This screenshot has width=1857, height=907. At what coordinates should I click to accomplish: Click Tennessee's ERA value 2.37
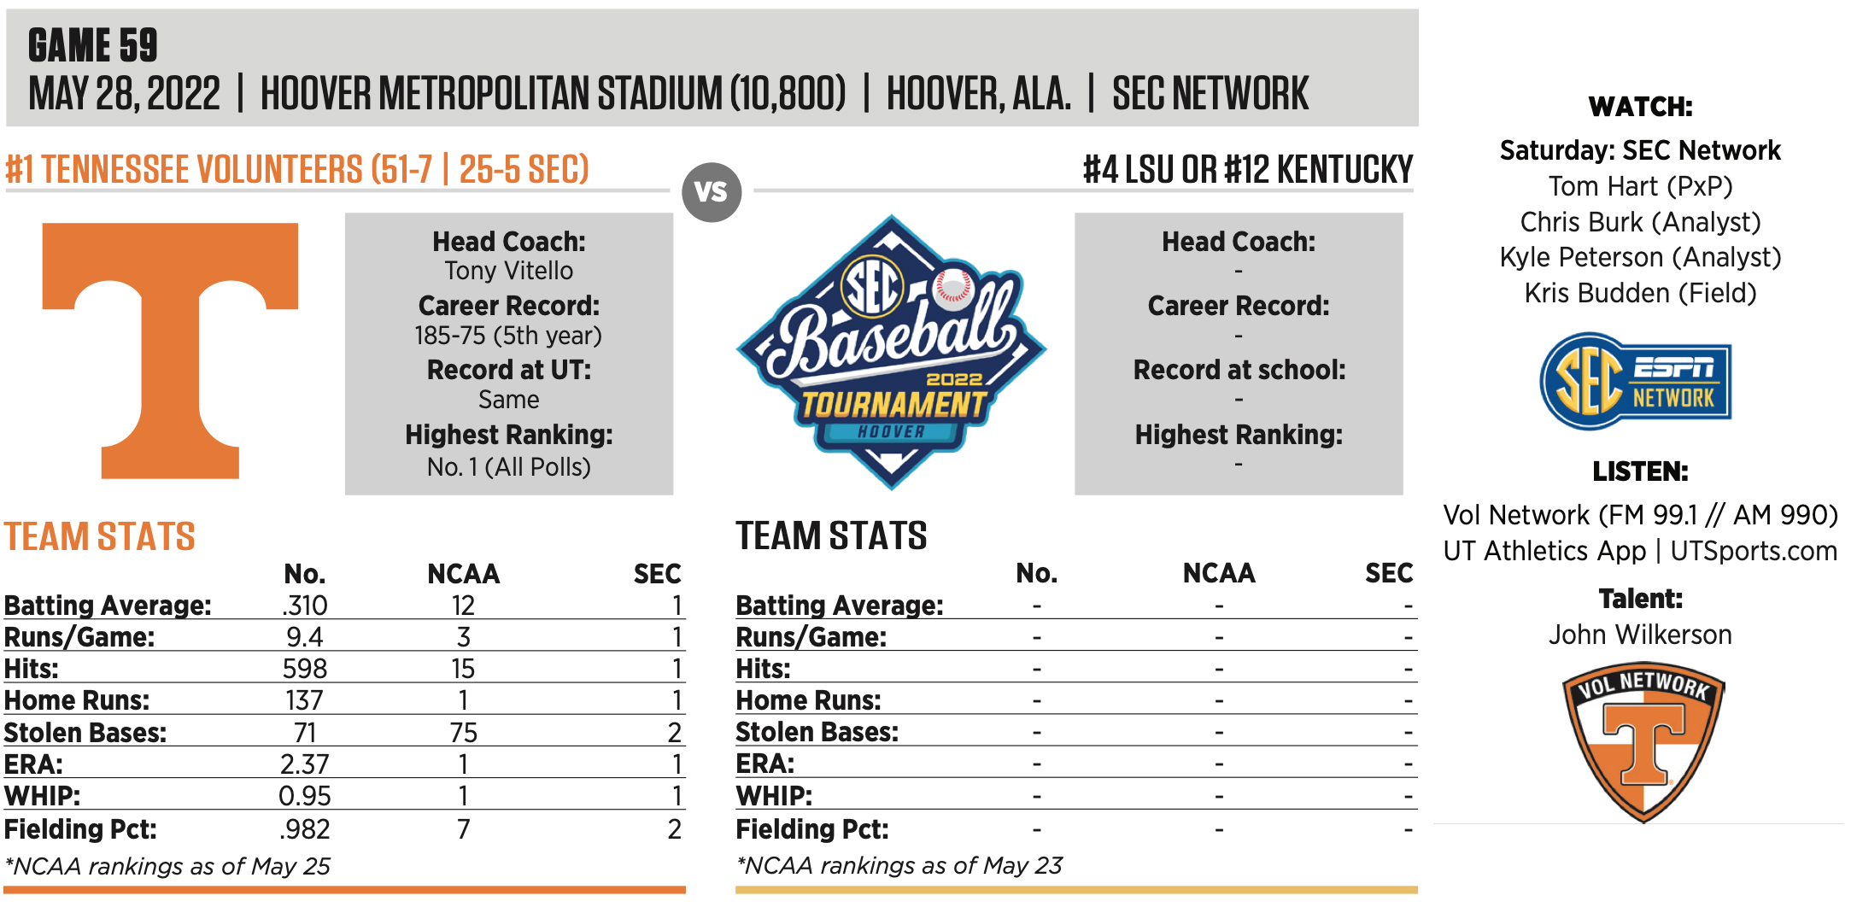pos(304,764)
